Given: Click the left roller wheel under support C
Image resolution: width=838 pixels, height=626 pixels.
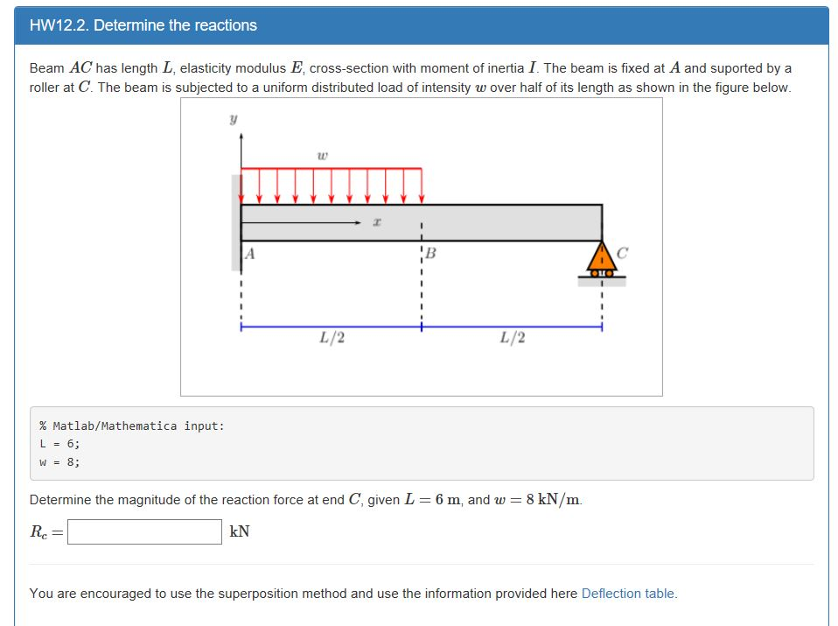Looking at the screenshot, I should tap(594, 272).
